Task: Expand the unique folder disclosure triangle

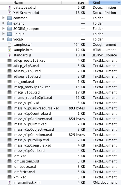Action: 4,34
